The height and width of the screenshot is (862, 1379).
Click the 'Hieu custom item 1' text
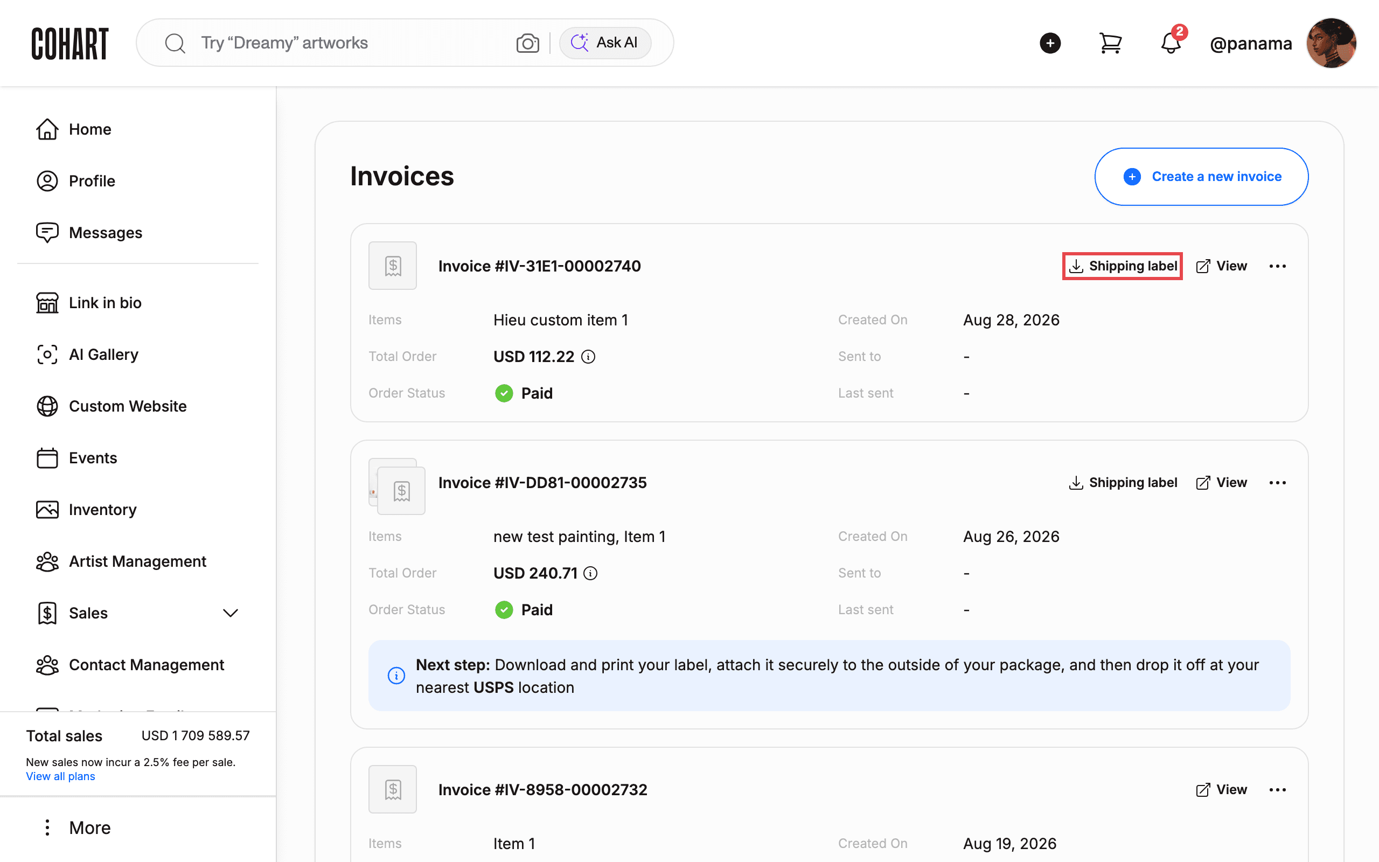[x=561, y=321]
